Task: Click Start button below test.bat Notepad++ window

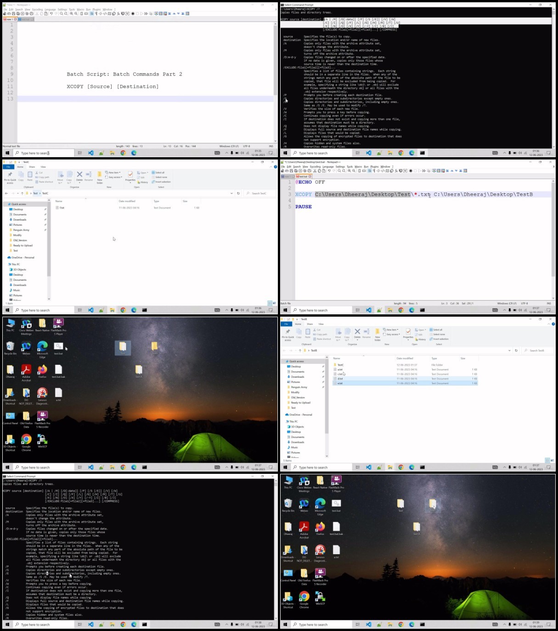Action: (285, 310)
